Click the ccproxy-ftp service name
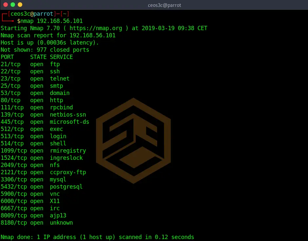This screenshot has height=241, width=308. click(x=68, y=172)
